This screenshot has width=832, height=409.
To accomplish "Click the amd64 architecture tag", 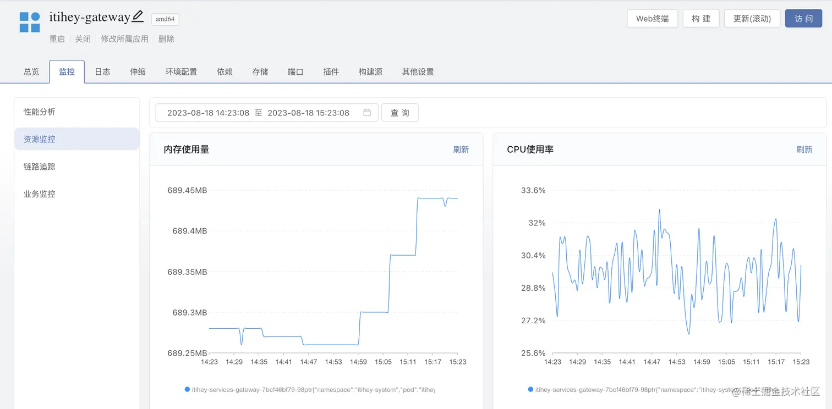I will 165,19.
